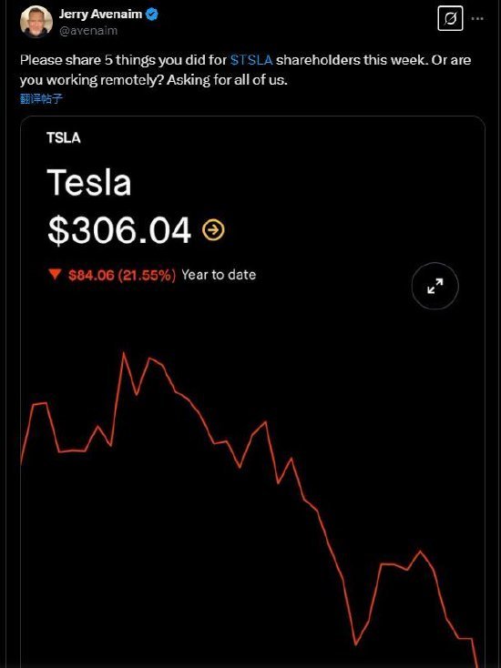Screen dimensions: 501x668
Task: Click the @avenaim handle
Action: (x=88, y=31)
